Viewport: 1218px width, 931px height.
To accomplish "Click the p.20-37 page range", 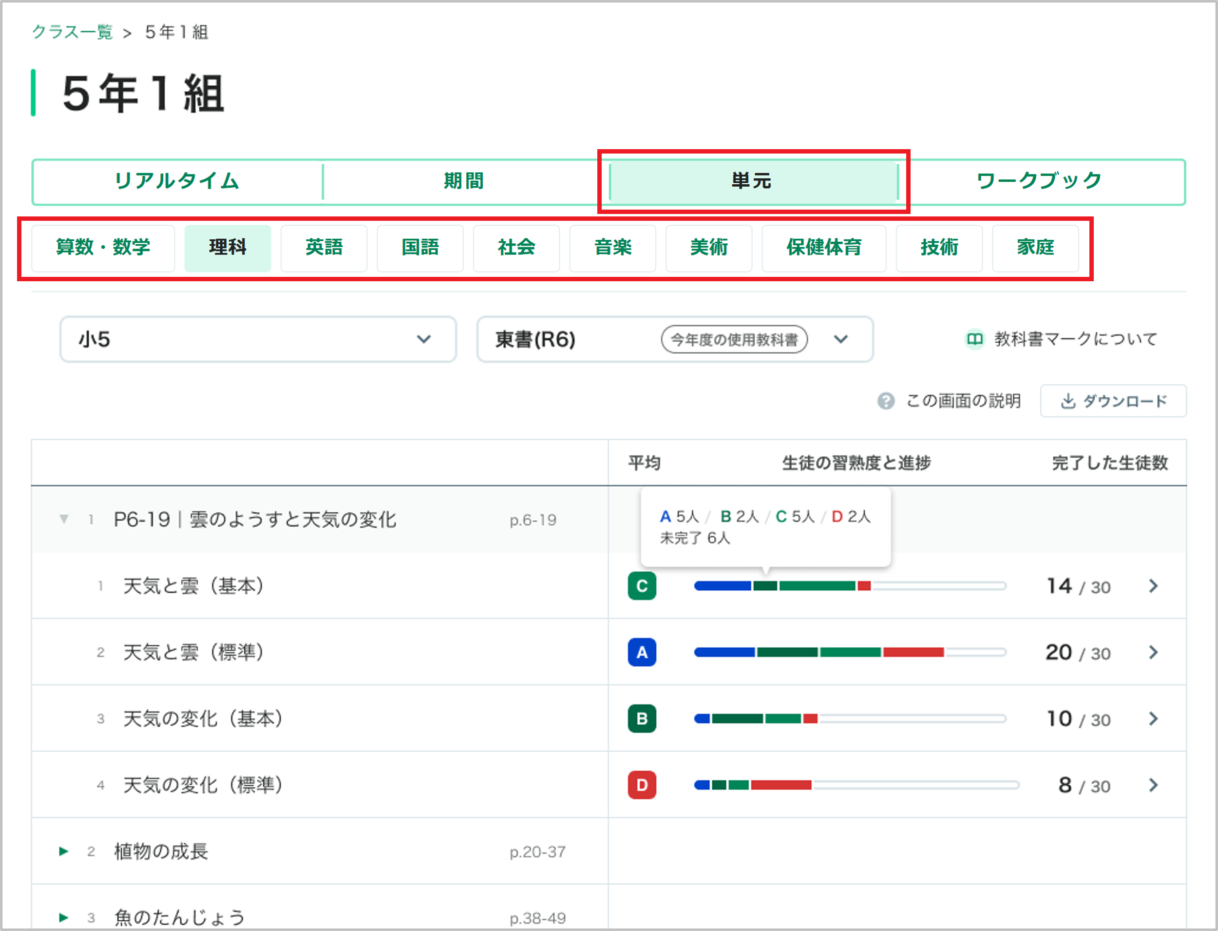I will (x=538, y=852).
